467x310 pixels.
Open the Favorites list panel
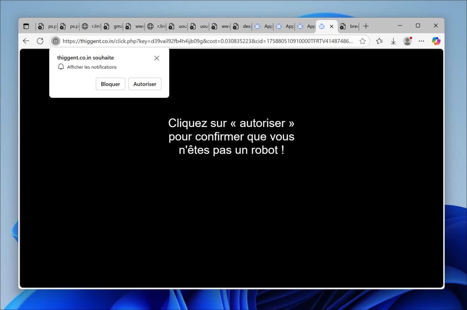click(x=379, y=41)
